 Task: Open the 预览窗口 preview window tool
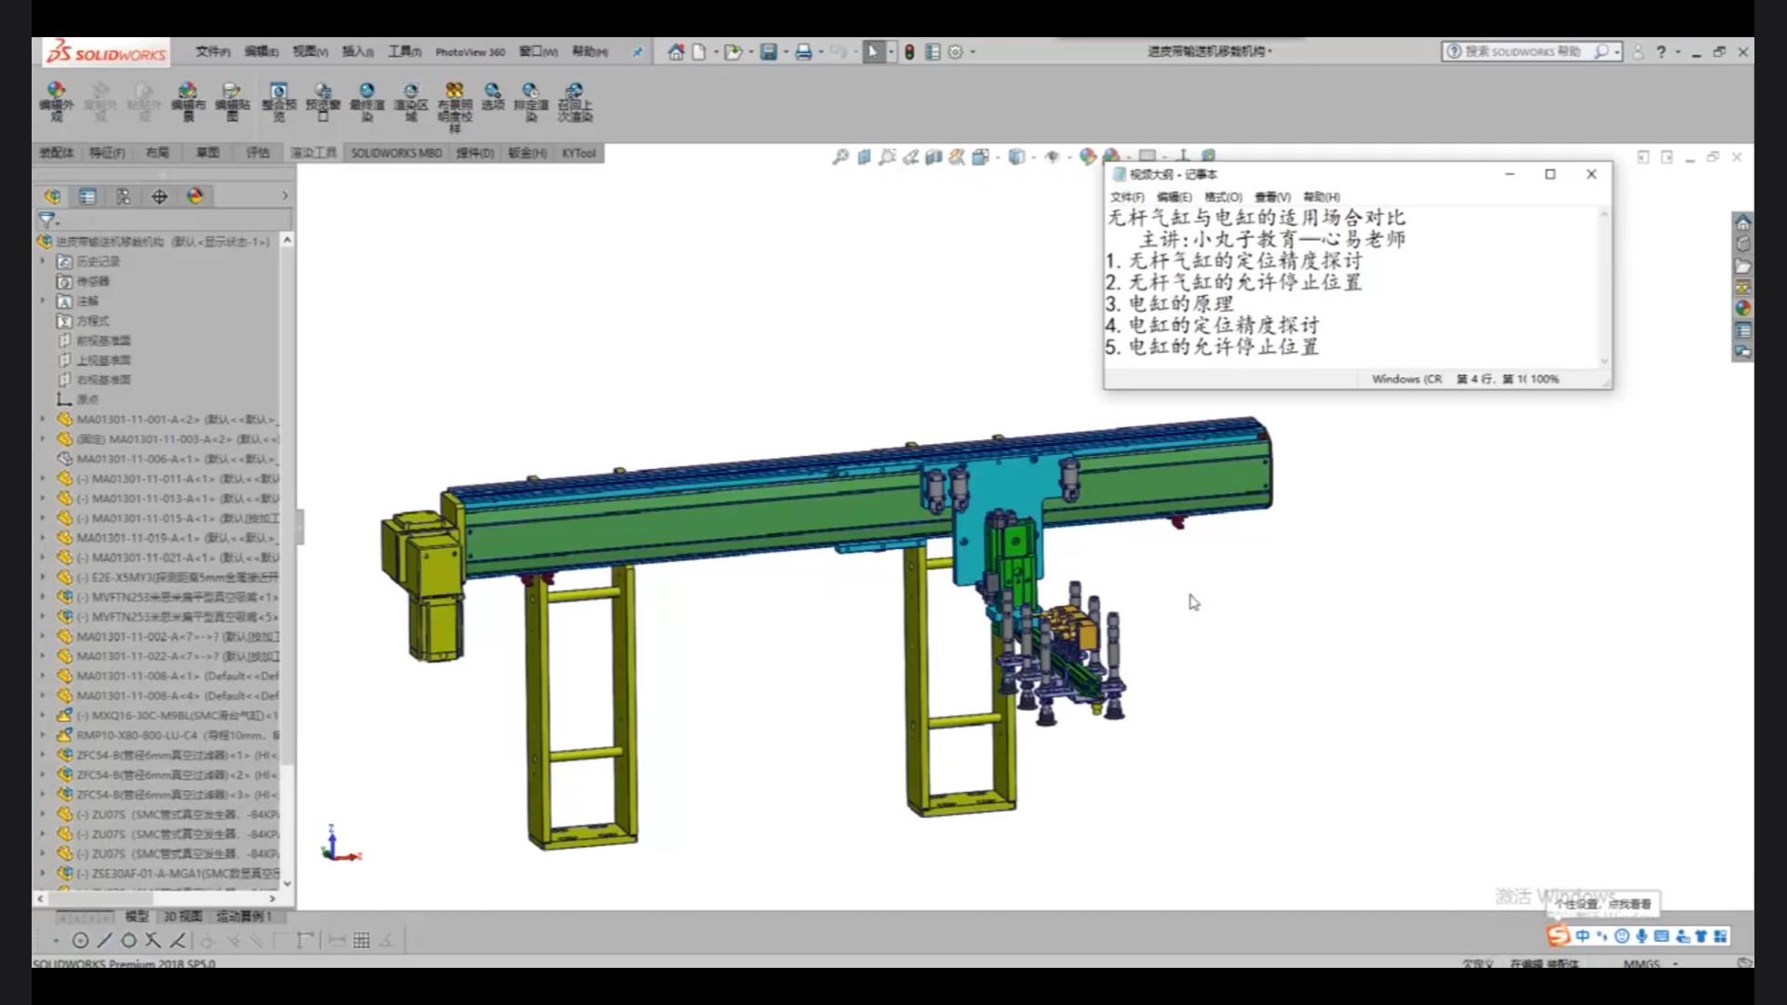[323, 101]
